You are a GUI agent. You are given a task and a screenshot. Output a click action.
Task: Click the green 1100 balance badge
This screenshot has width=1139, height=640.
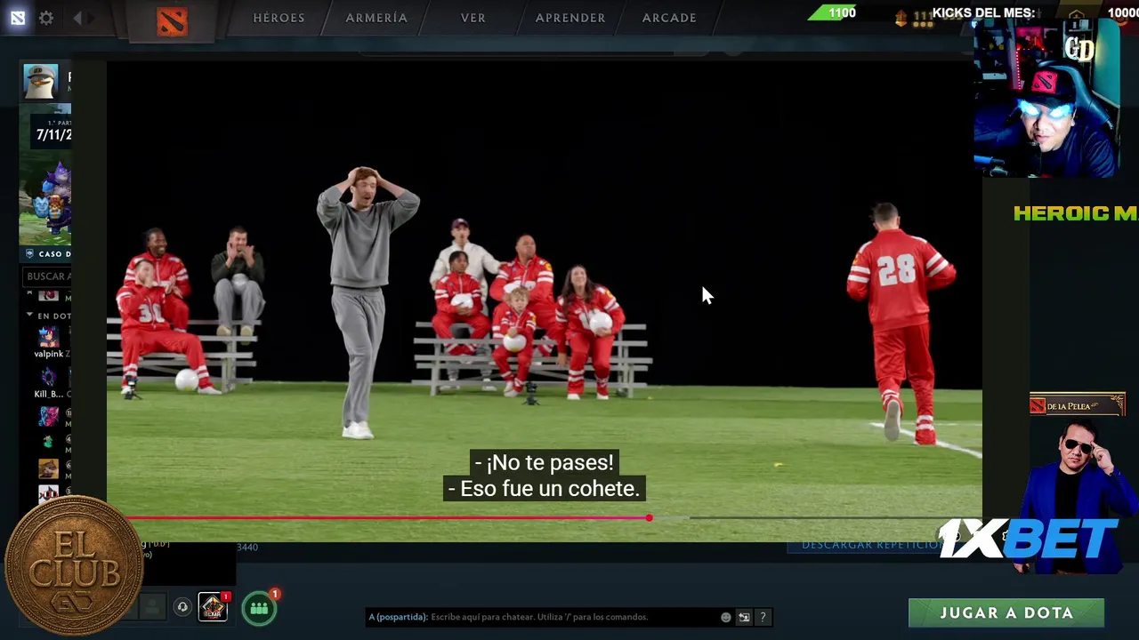tap(835, 12)
